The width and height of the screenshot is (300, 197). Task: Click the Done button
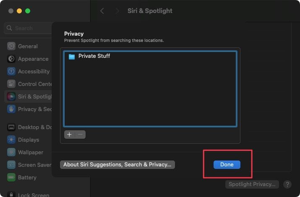(x=227, y=164)
